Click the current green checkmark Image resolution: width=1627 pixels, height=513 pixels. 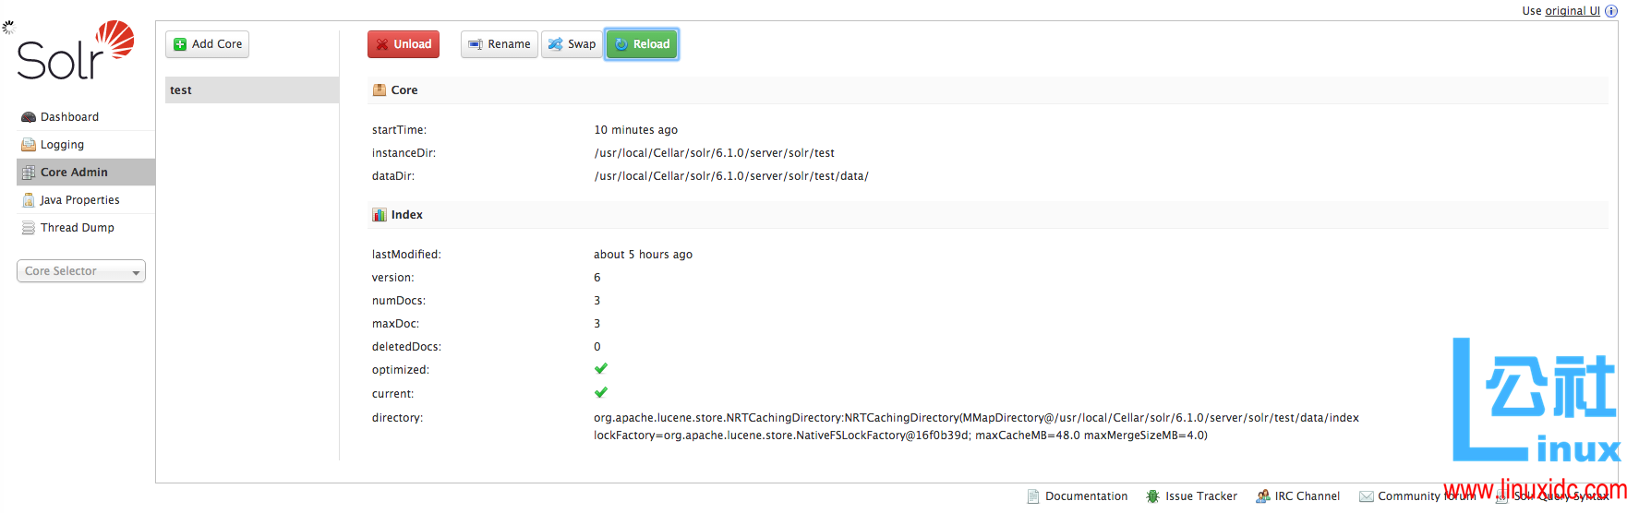(601, 393)
